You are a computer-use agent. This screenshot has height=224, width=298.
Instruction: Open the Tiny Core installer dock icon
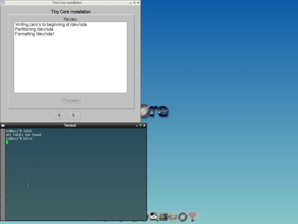(183, 217)
